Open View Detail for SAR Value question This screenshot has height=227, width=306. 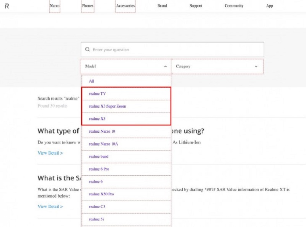(x=50, y=206)
